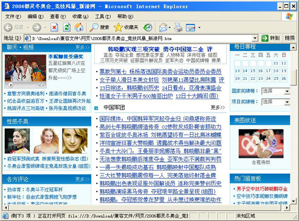Expand 更多>> beside 中国军团

(x=218, y=107)
